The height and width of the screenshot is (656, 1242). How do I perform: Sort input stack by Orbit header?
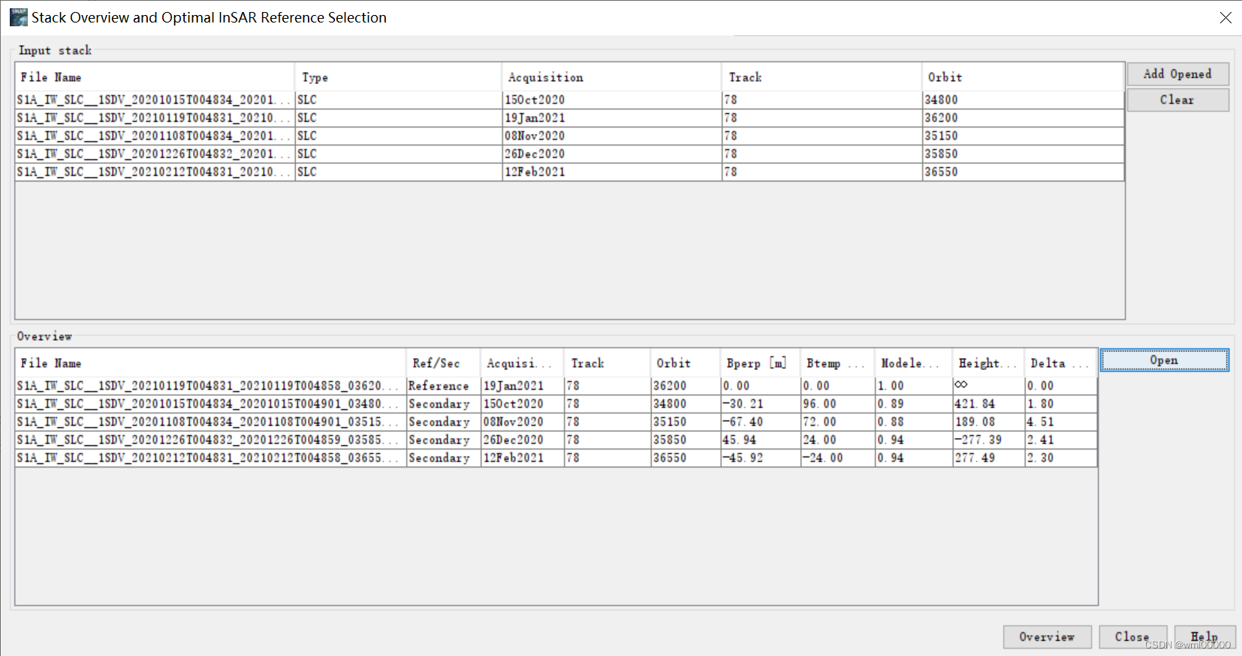(x=1023, y=77)
